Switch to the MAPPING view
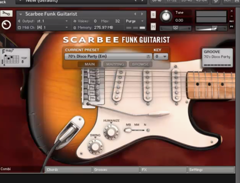Image resolution: width=240 pixels, height=183 pixels. click(115, 64)
